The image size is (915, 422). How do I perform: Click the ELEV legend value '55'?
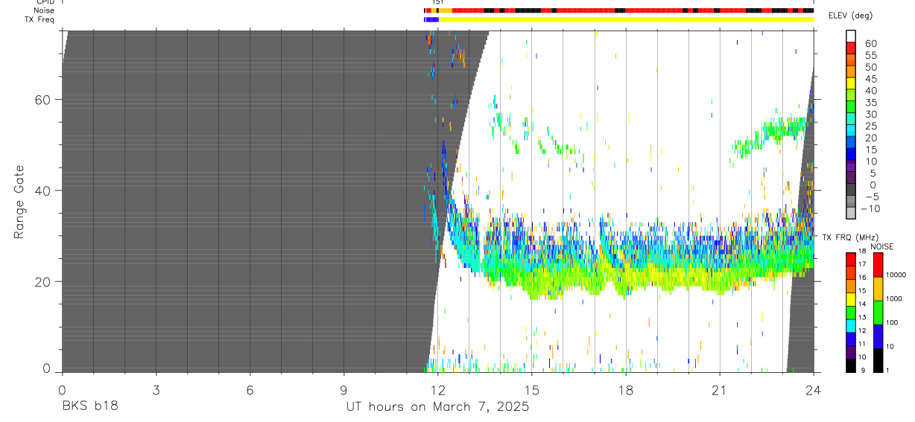click(872, 56)
